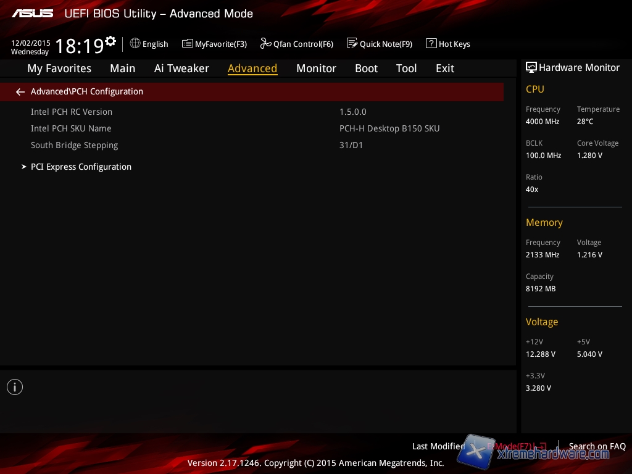
Task: Open the English language selector globe
Action: point(135,43)
